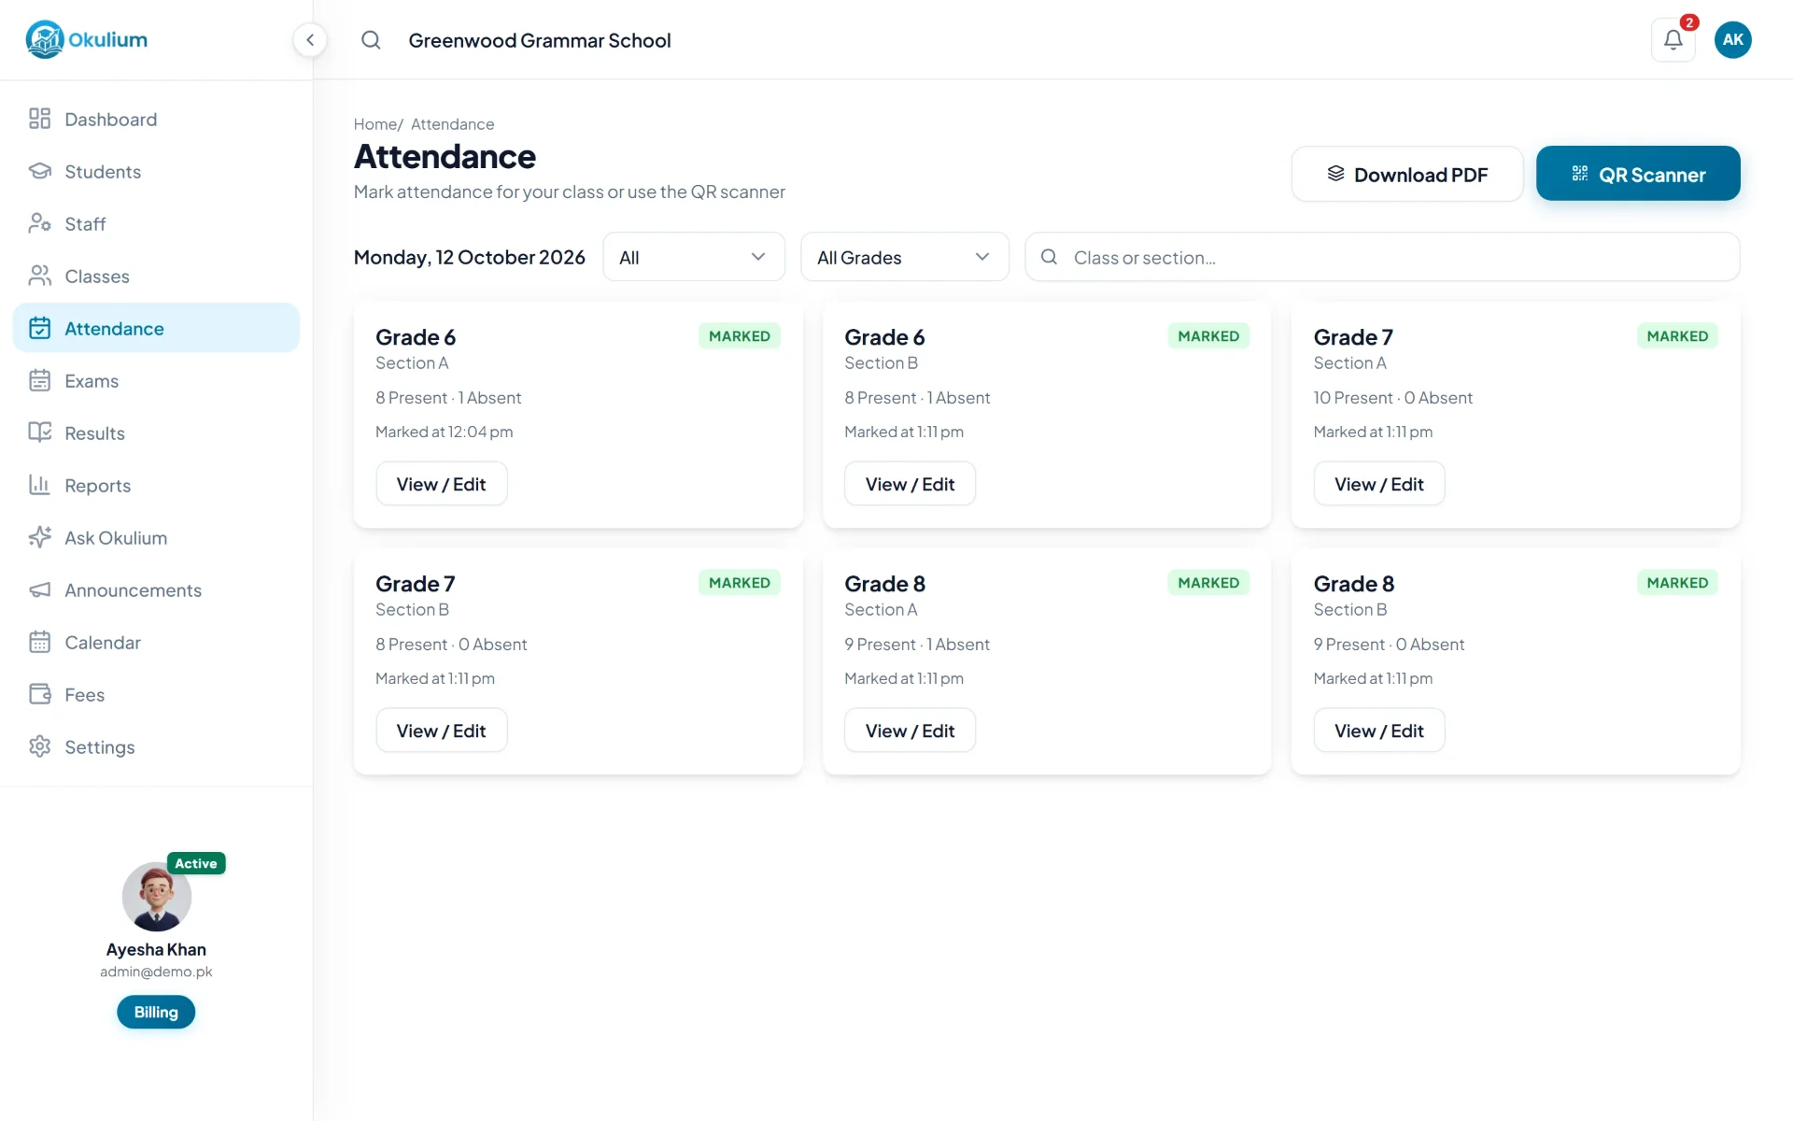Collapse the sidebar with the chevron button
Viewport: 1793px width, 1121px height.
[310, 40]
